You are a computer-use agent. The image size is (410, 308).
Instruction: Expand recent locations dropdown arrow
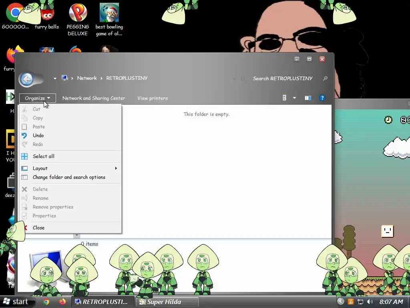[x=55, y=78]
